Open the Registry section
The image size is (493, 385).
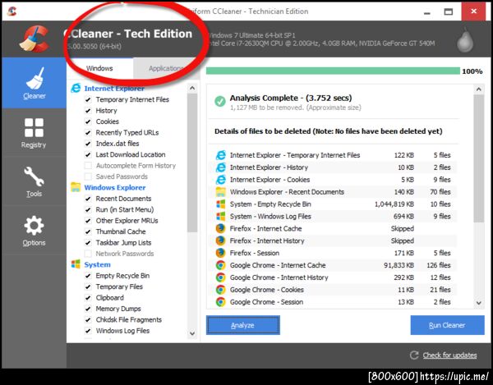point(34,132)
